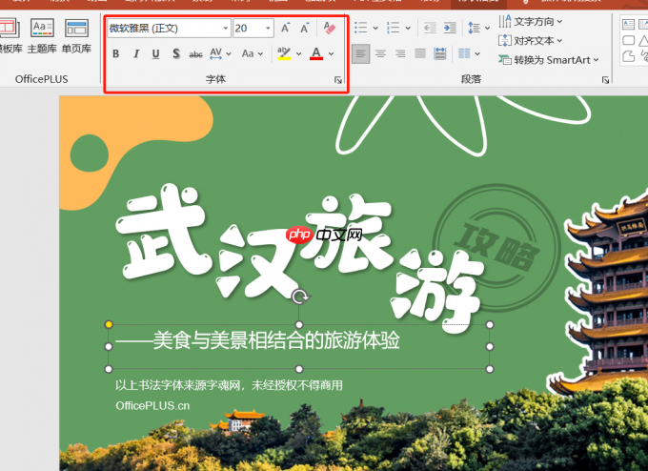Viewport: 648px width, 471px height.
Task: Click subtitle text 美食与美景相结合的旅游体验
Action: click(276, 340)
